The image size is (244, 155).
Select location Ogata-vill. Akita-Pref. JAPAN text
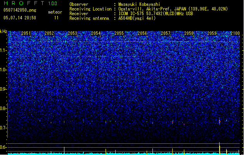[173, 9]
